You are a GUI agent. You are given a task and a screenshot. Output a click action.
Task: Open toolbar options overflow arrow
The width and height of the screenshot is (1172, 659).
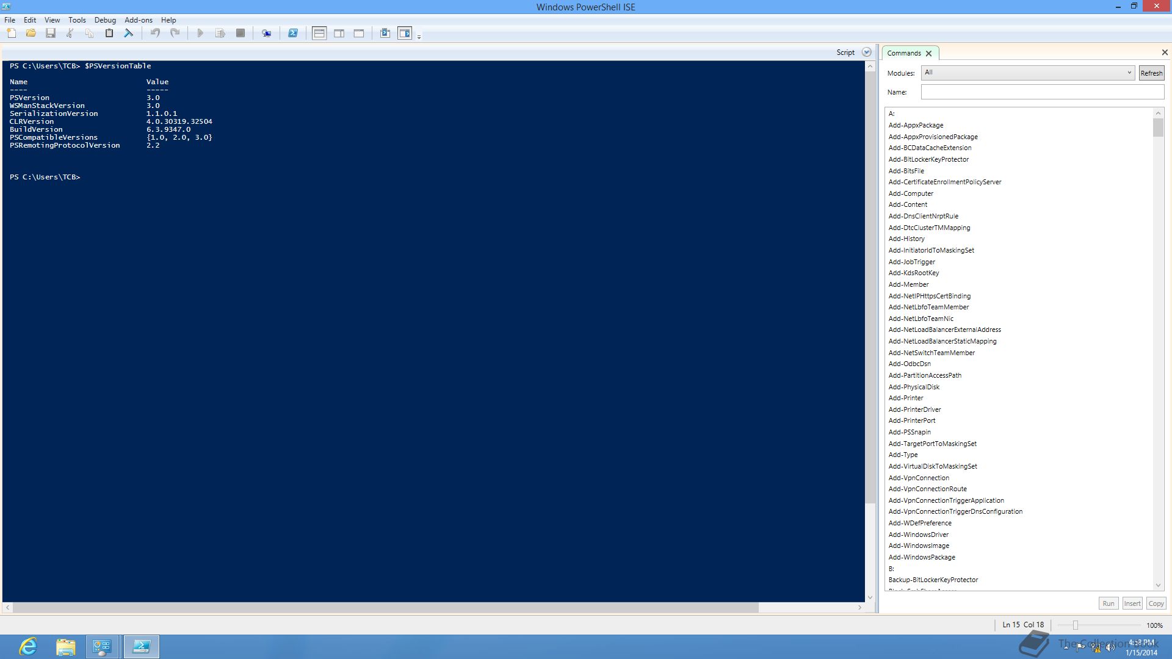click(419, 37)
